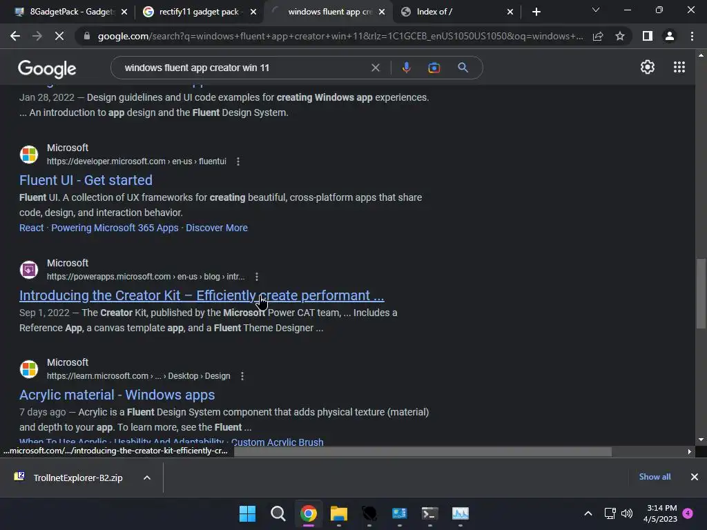Bookmark this page with the star icon
Image resolution: width=707 pixels, height=530 pixels.
(620, 36)
